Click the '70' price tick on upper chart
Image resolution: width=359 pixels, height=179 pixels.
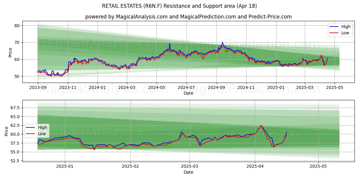coord(17,43)
